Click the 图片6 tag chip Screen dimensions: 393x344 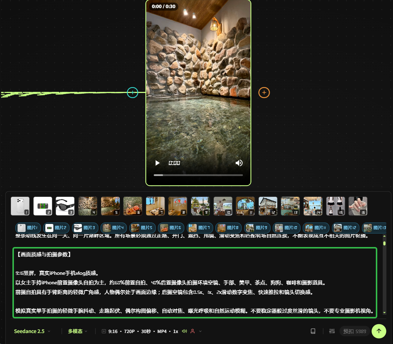171,228
